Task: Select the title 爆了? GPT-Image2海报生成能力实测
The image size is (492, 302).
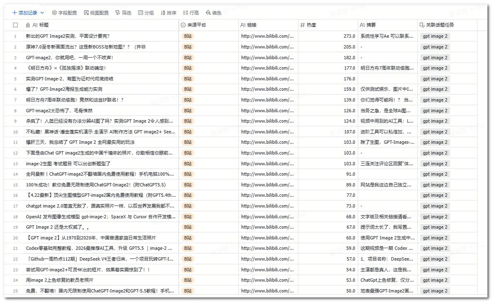Action: [x=64, y=89]
